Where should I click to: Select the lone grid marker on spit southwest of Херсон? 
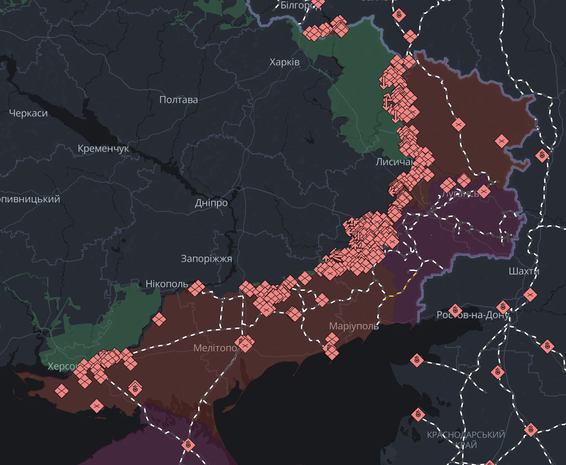61,391
